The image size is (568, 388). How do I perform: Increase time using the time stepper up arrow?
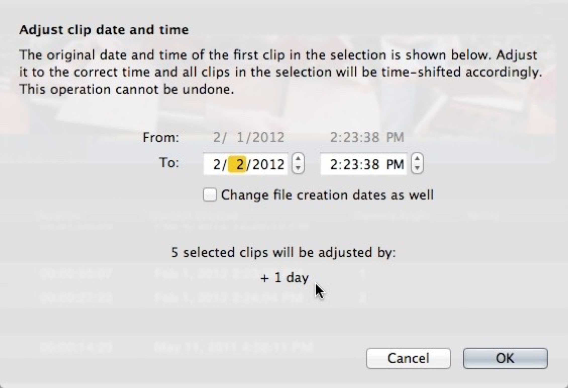click(x=417, y=159)
